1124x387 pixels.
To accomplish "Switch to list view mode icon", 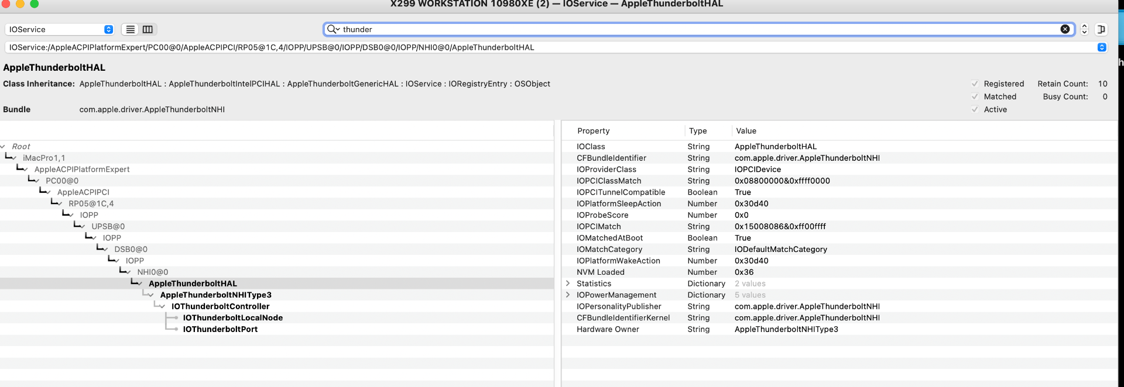I will [x=131, y=29].
